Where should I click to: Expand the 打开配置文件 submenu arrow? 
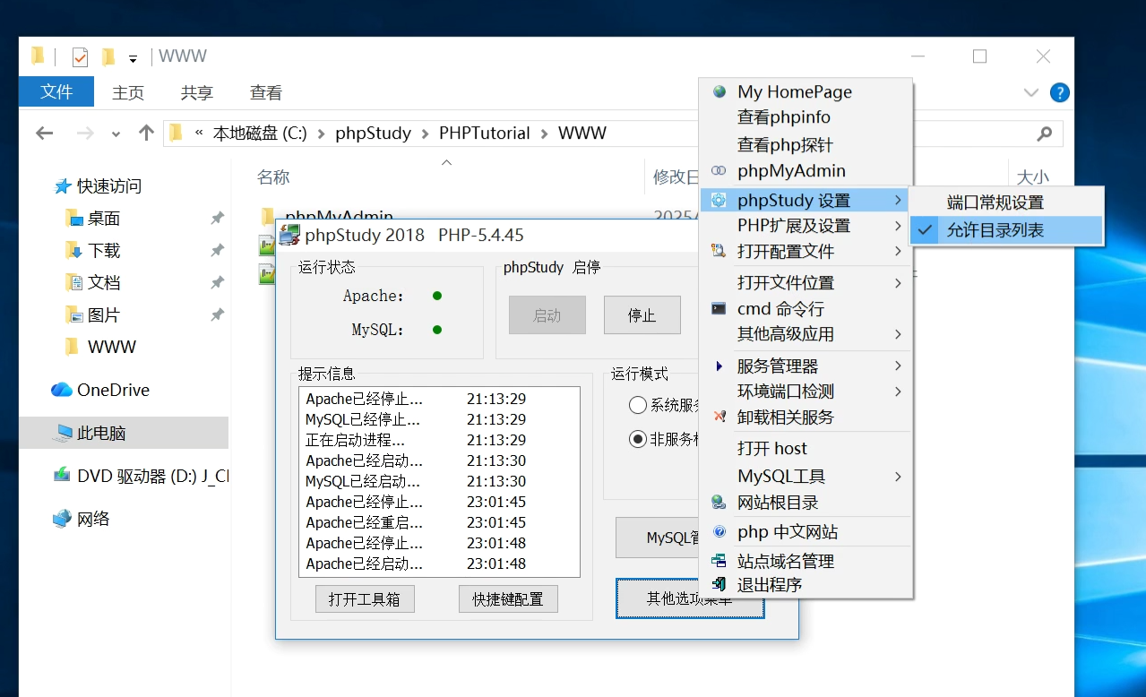898,252
